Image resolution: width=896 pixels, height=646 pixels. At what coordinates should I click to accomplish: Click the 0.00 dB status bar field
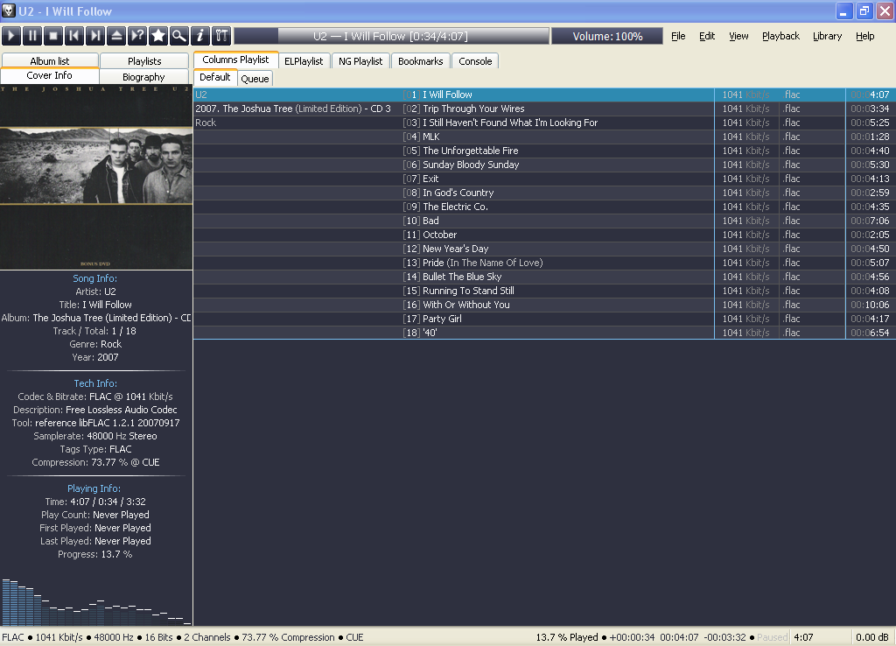[872, 637]
